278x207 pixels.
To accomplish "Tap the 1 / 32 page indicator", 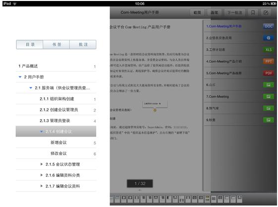I will coord(140,183).
